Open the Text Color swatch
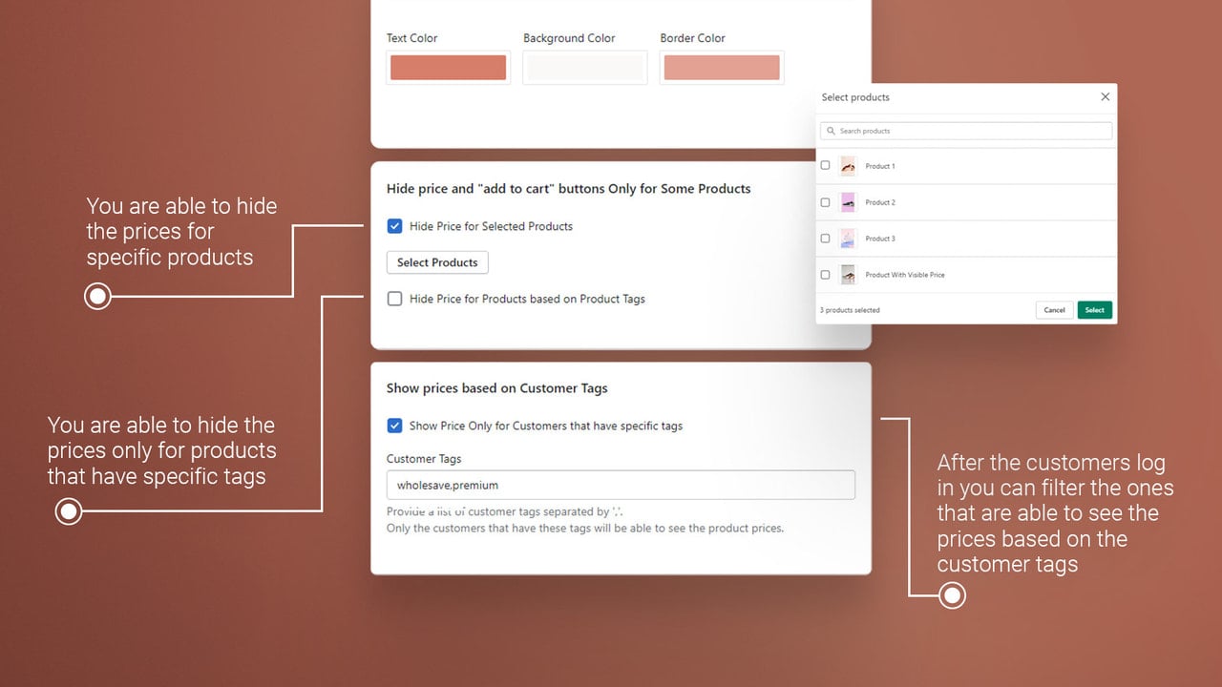1222x687 pixels. (448, 68)
